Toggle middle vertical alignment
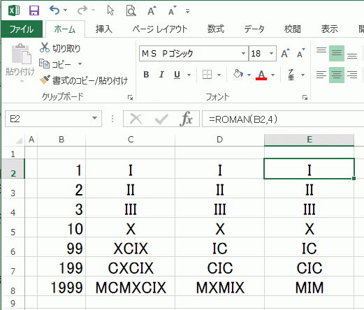 pos(337,53)
